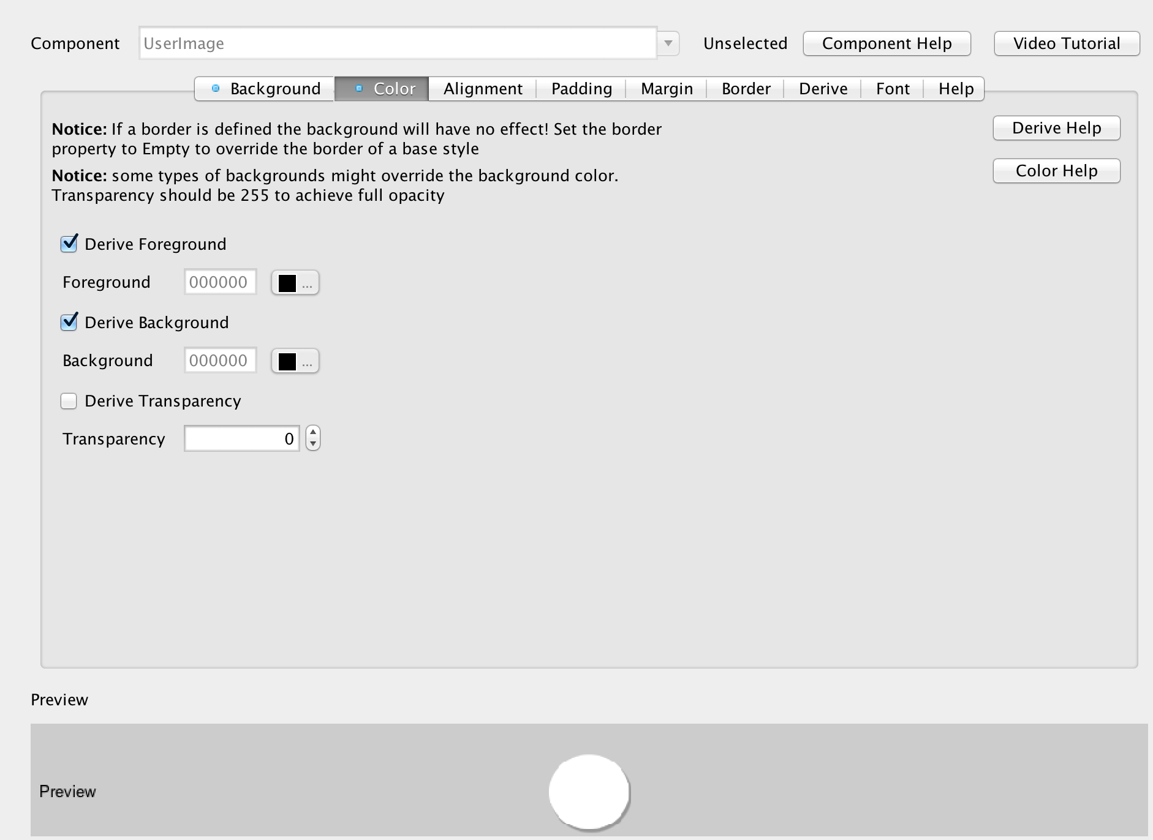Click the blue indicator on Background tab
The image size is (1153, 840).
[216, 88]
